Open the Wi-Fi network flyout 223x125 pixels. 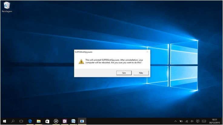pos(187,121)
